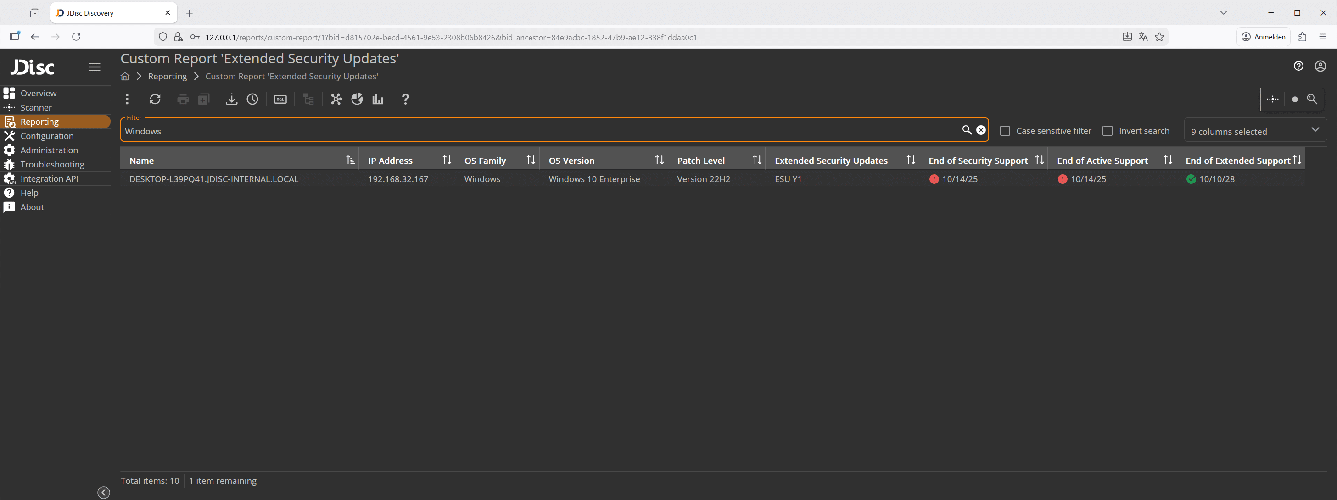
Task: Enable the Case sensitive filter checkbox
Action: point(1006,131)
